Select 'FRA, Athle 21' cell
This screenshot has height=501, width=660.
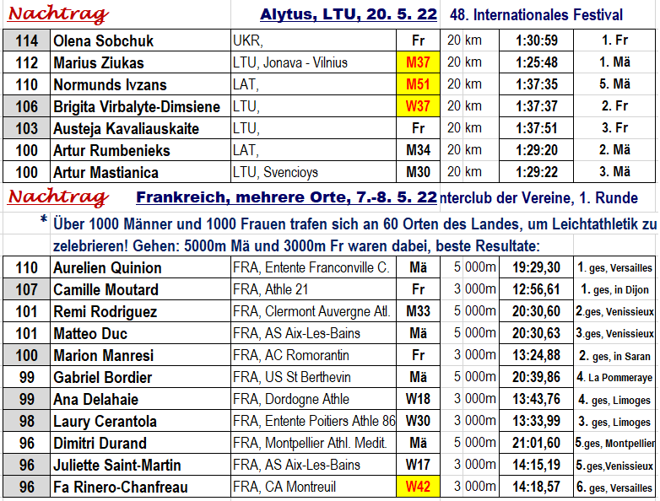(313, 289)
